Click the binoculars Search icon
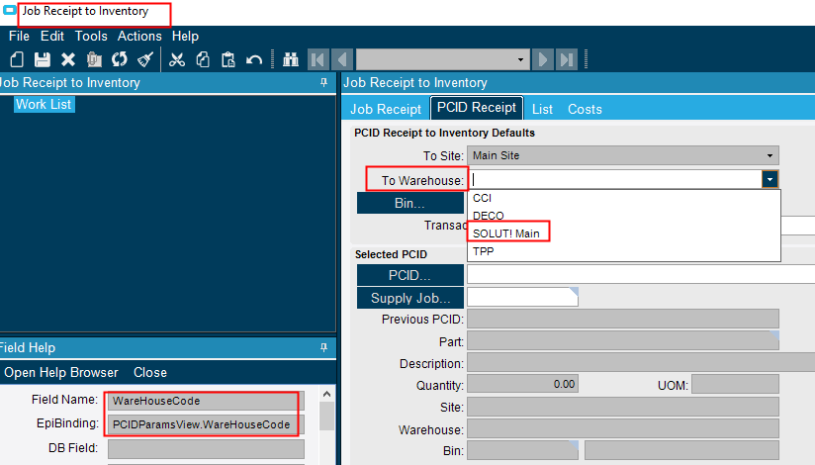 (291, 59)
